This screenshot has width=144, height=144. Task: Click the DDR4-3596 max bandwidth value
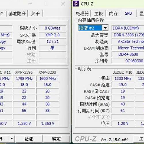tap(128, 35)
